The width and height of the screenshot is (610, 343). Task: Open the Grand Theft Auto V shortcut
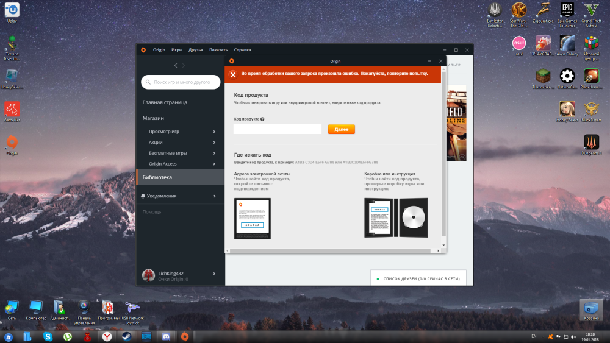tap(591, 15)
